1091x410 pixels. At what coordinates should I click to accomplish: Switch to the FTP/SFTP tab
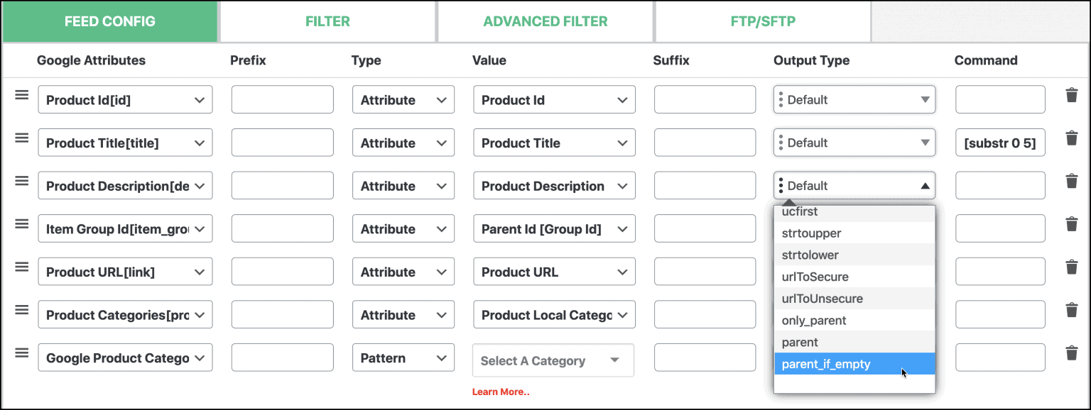coord(762,21)
